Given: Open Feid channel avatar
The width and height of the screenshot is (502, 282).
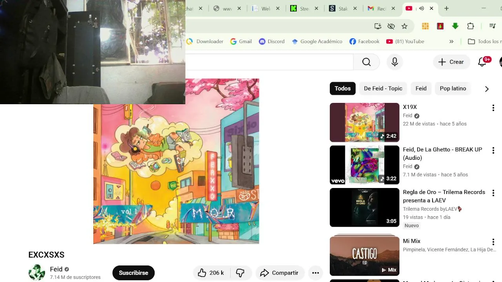Looking at the screenshot, I should tap(36, 273).
